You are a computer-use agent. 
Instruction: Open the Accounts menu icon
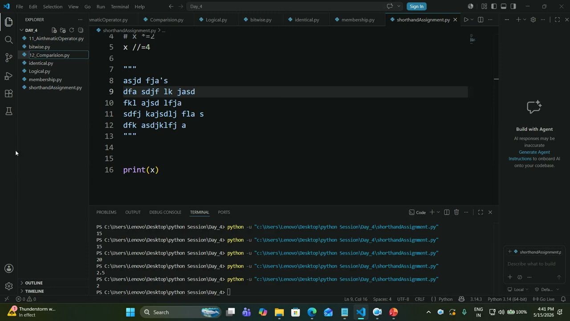[x=8, y=268]
